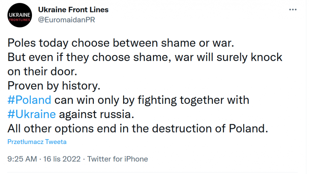The height and width of the screenshot is (174, 309).
Task: Click the text "against russia."
Action: click(96, 114)
